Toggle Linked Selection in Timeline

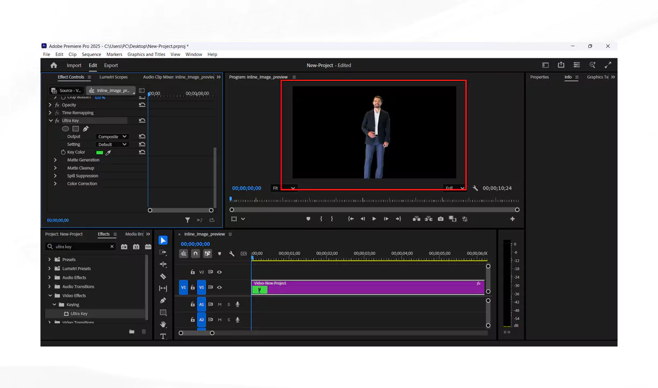pyautogui.click(x=207, y=253)
